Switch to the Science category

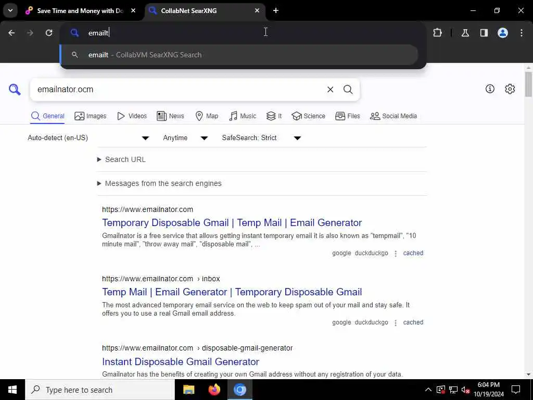coord(308,116)
